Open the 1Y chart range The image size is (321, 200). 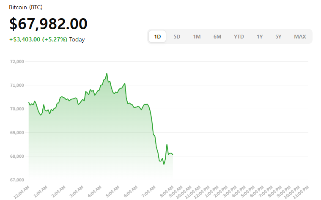[259, 36]
